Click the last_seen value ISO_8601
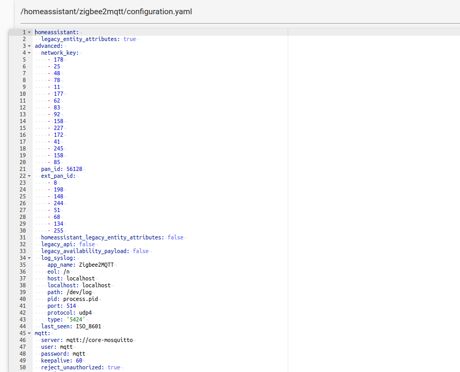The image size is (460, 372). (x=89, y=327)
